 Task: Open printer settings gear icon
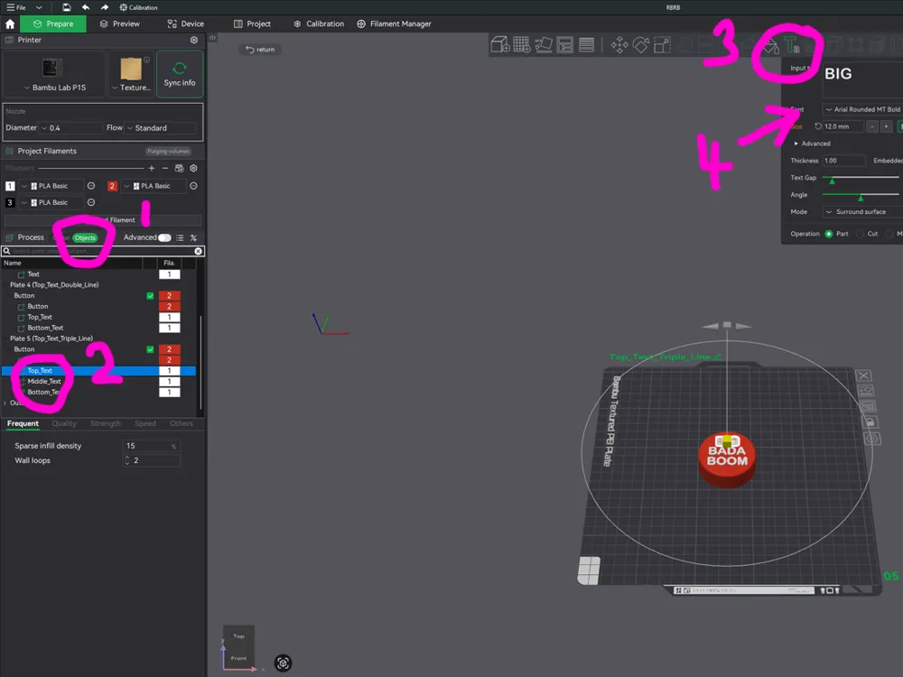pos(194,41)
